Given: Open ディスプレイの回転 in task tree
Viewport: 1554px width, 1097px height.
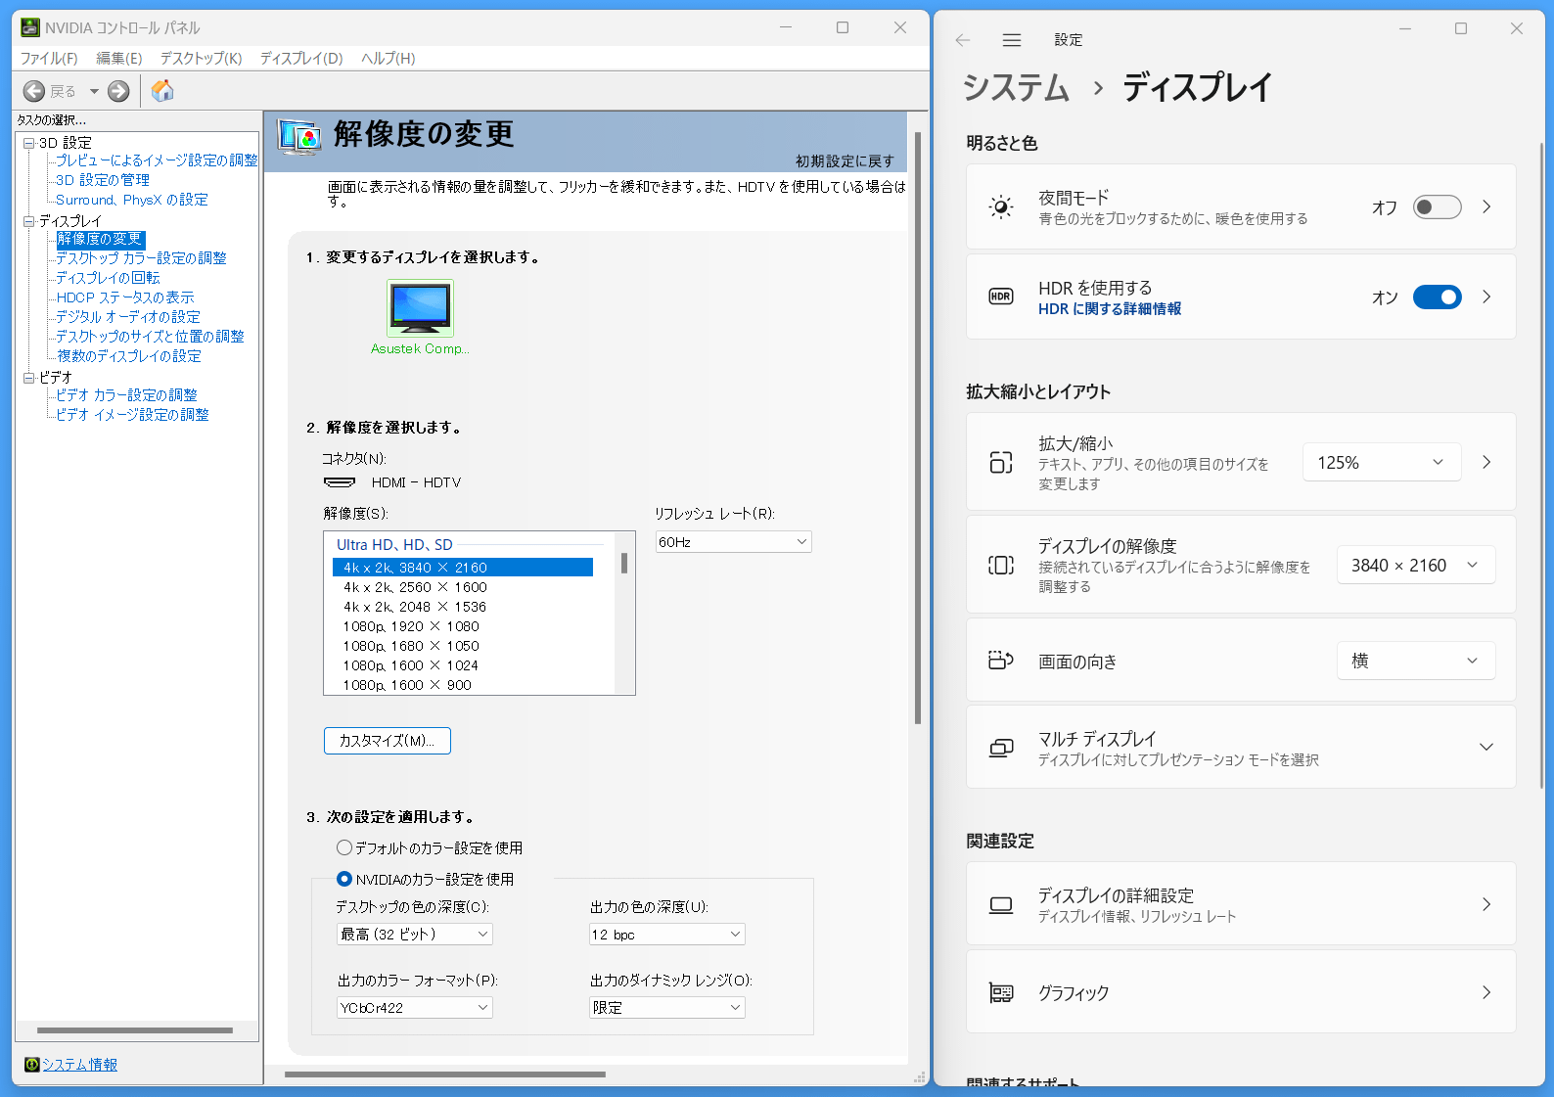Looking at the screenshot, I should point(108,278).
